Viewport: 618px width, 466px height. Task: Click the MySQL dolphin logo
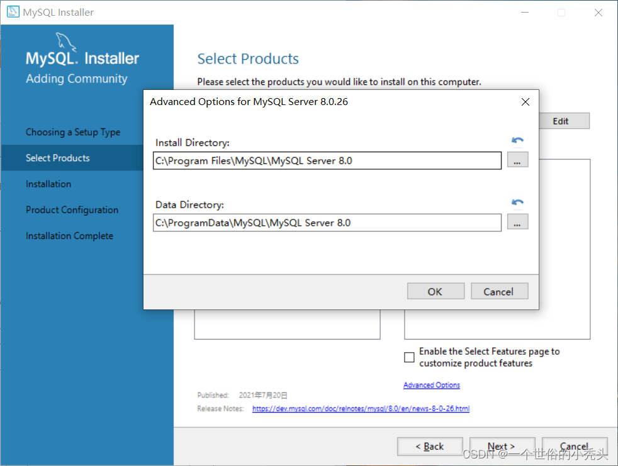[x=65, y=42]
